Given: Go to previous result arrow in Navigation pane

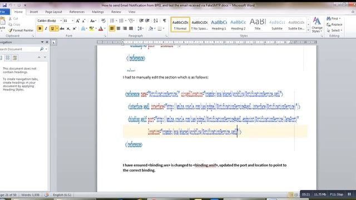Looking at the screenshot, I should (x=39, y=57).
